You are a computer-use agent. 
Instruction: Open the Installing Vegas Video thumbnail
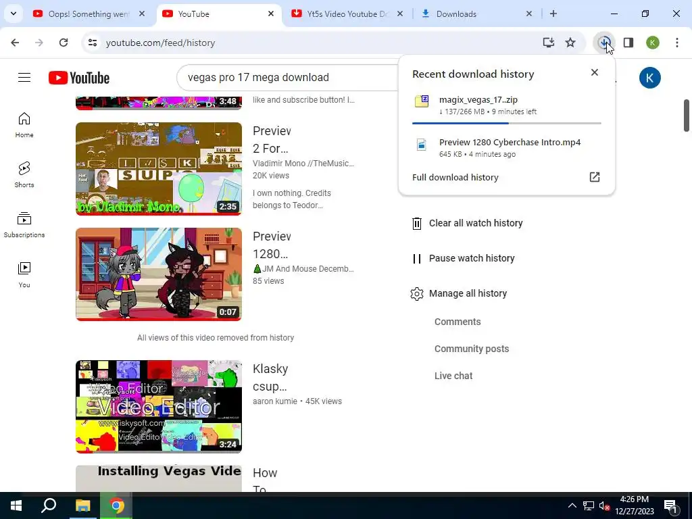159,478
